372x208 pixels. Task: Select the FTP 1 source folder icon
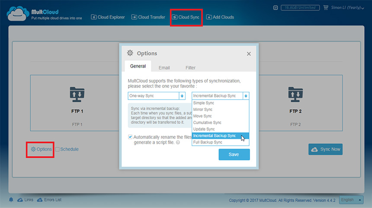(77, 95)
